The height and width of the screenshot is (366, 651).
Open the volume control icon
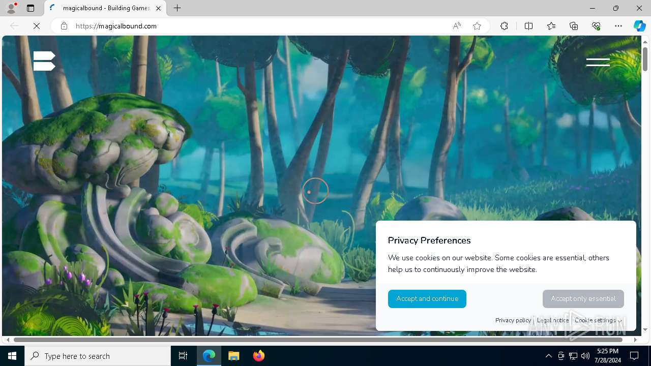[585, 356]
